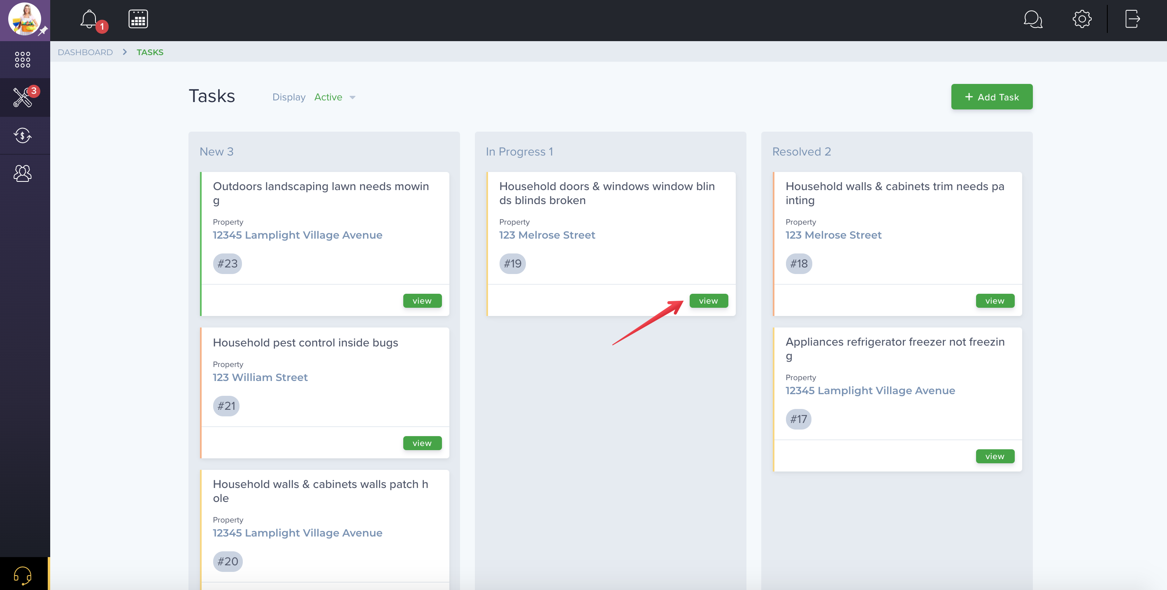Image resolution: width=1167 pixels, height=590 pixels.
Task: Click the profile avatar picture
Action: tap(24, 19)
